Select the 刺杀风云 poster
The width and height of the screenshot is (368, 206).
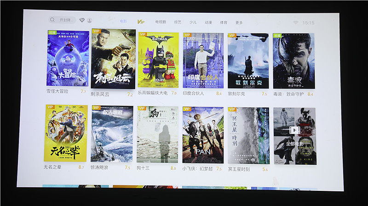tap(113, 59)
